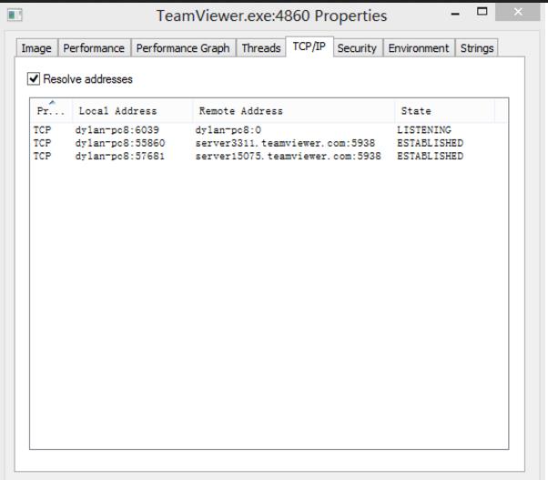This screenshot has height=480, width=548.
Task: Maximize the Properties window
Action: point(482,13)
